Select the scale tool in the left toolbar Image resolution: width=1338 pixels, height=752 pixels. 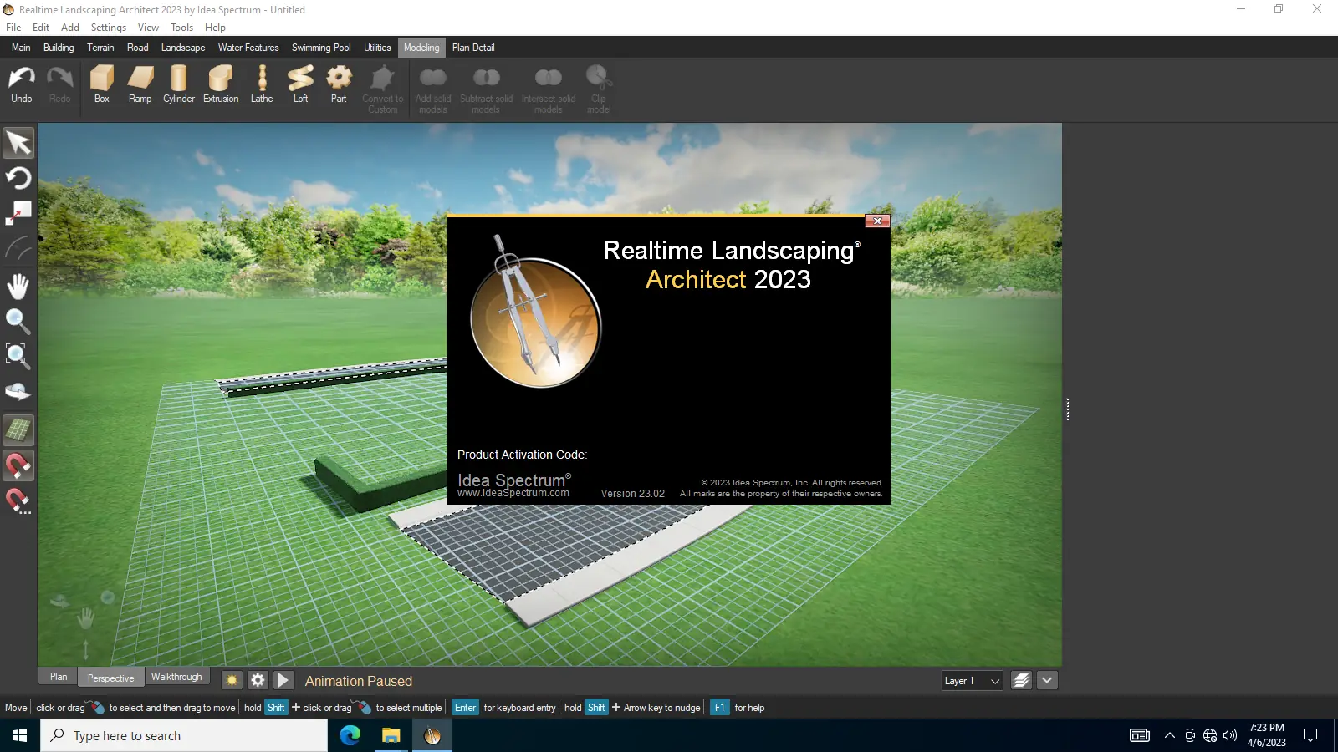(18, 214)
